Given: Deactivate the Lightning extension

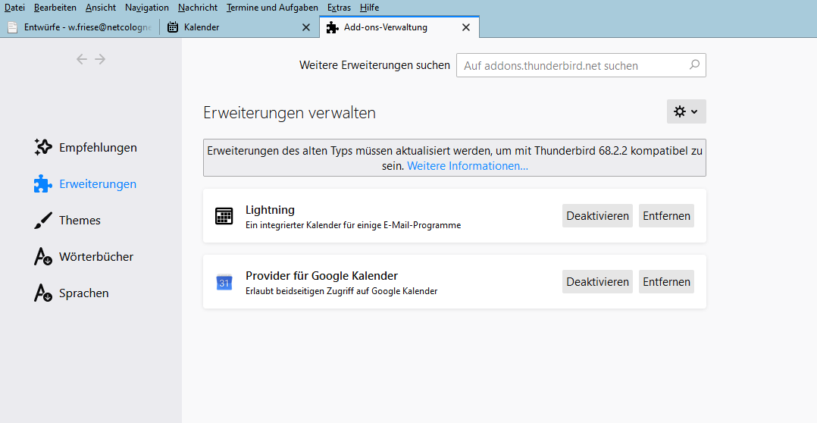Looking at the screenshot, I should click(597, 215).
